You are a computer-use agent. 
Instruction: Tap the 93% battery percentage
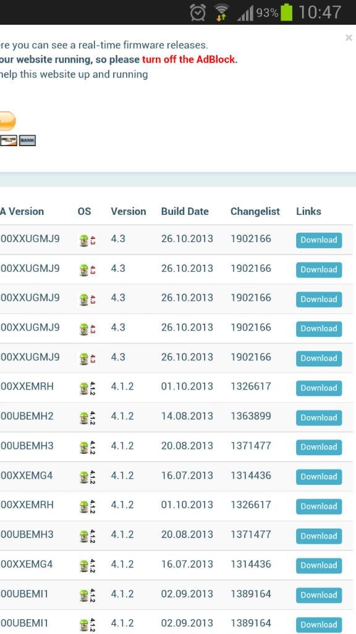(x=267, y=13)
